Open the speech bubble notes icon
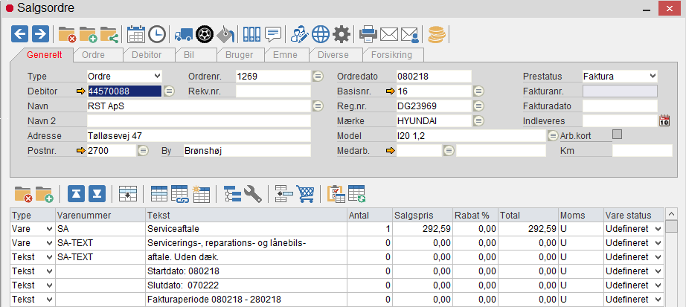 [x=273, y=33]
